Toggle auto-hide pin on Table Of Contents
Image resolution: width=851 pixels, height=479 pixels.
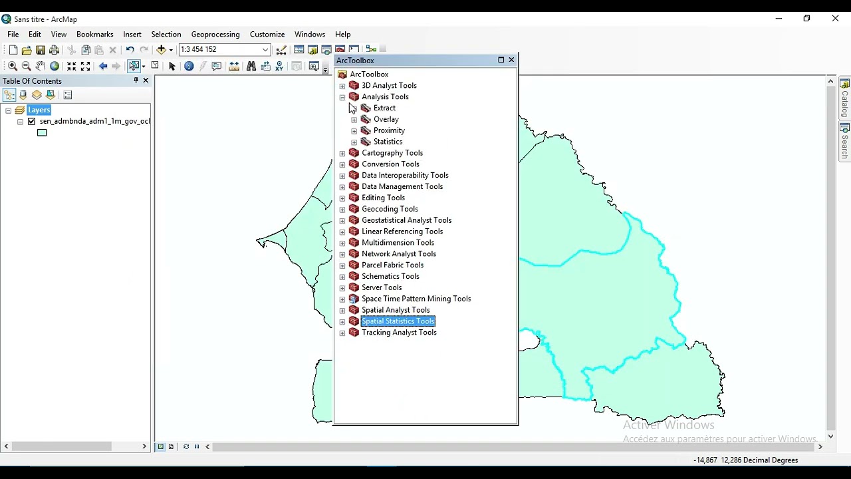tap(136, 80)
